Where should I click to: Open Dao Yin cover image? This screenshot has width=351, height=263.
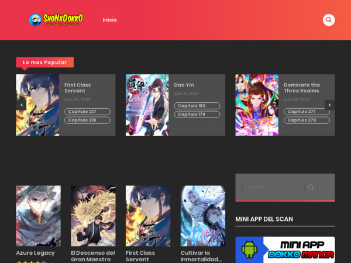[147, 105]
